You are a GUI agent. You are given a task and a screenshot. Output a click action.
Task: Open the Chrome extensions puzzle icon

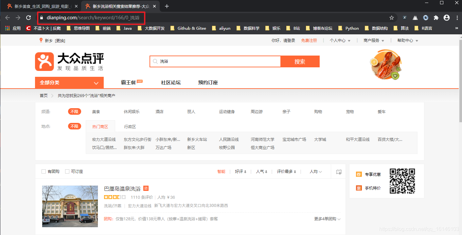pyautogui.click(x=436, y=18)
